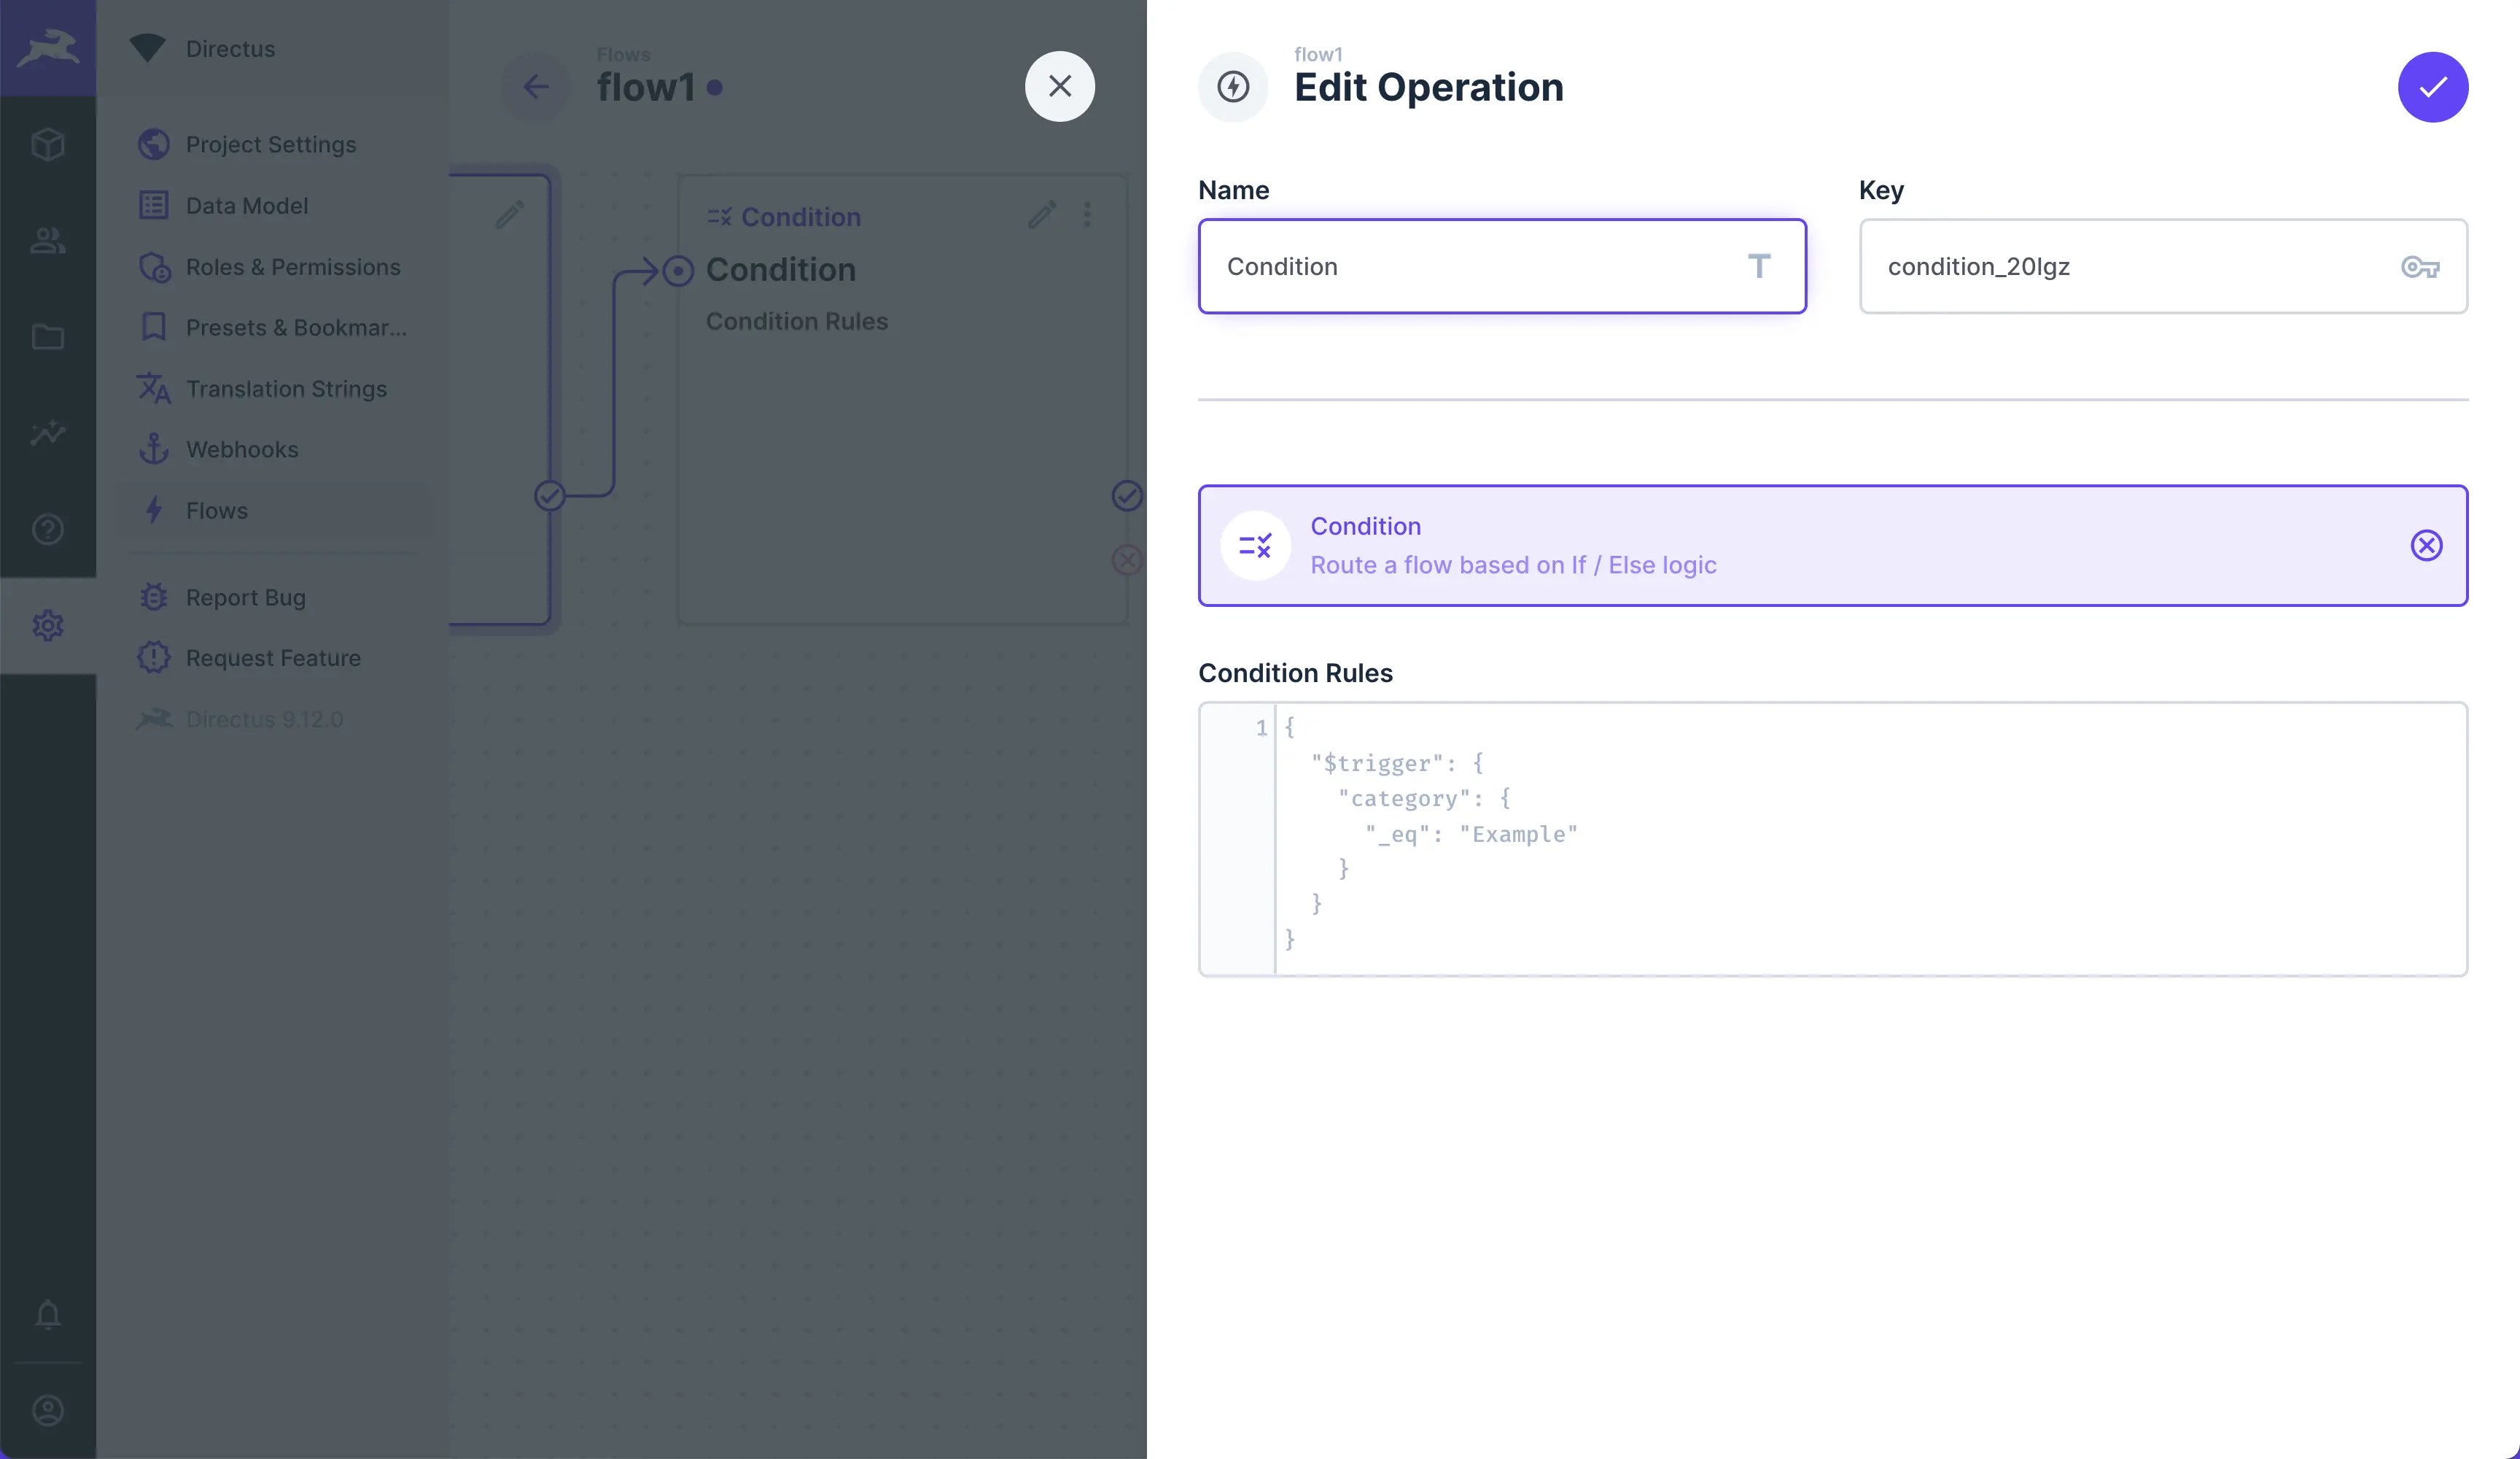Clear the selected Condition operation type
Image resolution: width=2520 pixels, height=1459 pixels.
(x=2425, y=546)
